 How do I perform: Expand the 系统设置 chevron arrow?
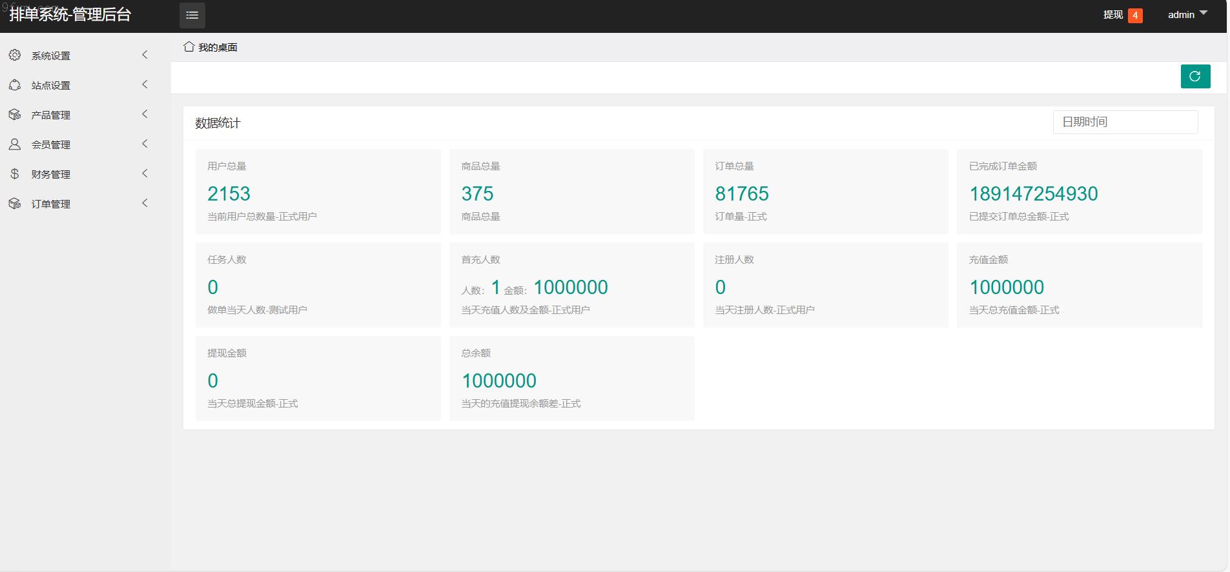pos(145,55)
